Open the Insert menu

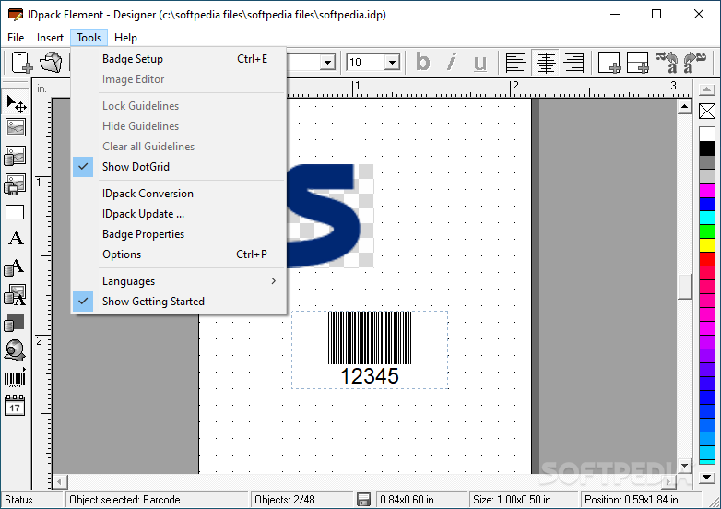50,38
